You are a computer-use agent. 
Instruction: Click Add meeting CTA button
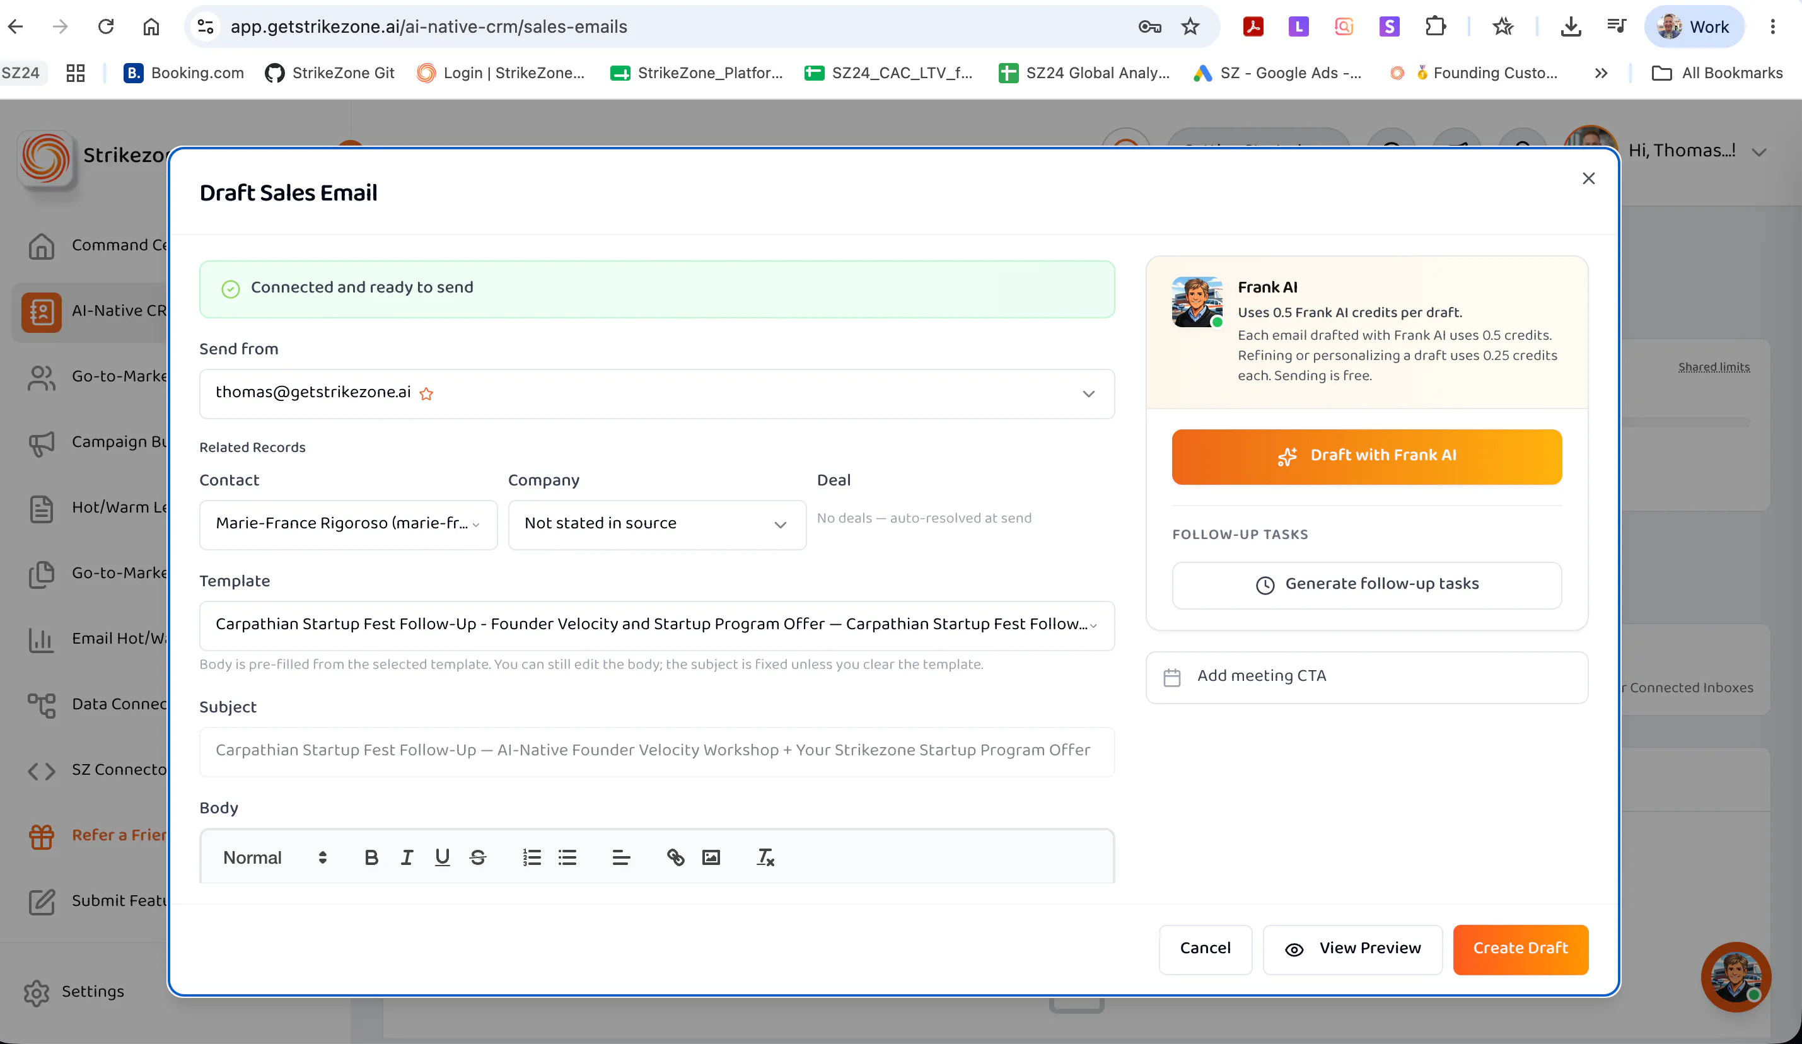[x=1366, y=676]
